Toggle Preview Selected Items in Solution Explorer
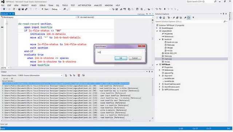This screenshot has height=132, width=233. (x=189, y=18)
